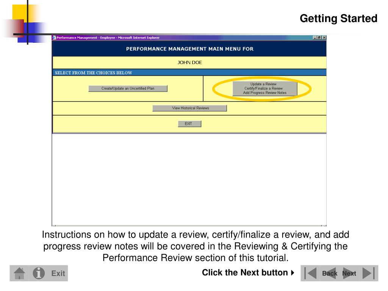The height and width of the screenshot is (291, 388).
Task: Click the 'Getting Started' slide title
Action: point(338,19)
